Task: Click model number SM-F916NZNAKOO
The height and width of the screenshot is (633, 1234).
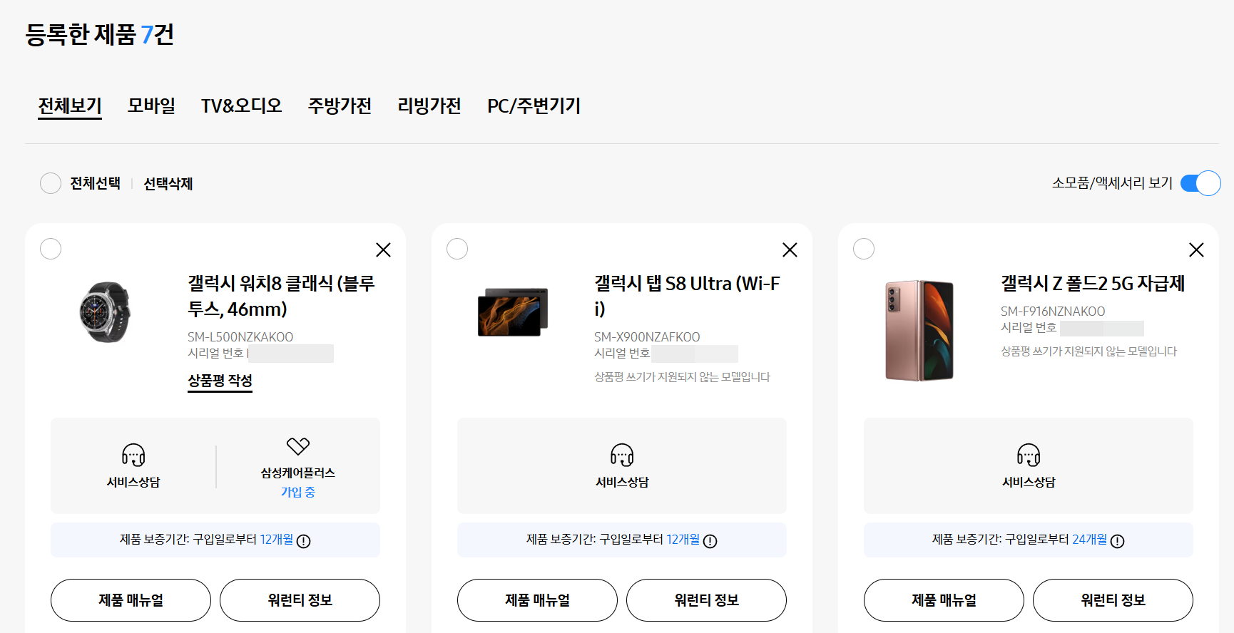Action: coord(1053,312)
